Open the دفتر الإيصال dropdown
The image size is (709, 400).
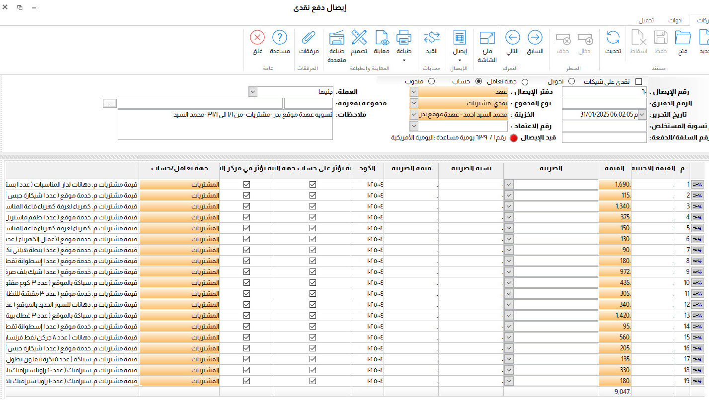[414, 92]
